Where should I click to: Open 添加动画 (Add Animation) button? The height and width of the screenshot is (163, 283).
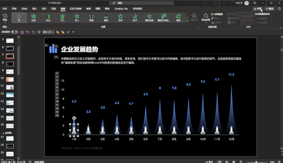(205, 18)
